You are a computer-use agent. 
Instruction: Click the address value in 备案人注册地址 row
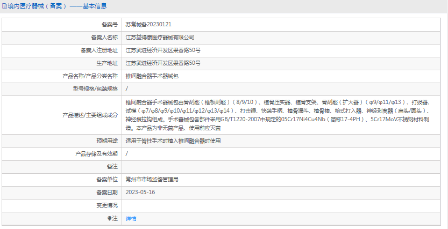[x=163, y=50]
